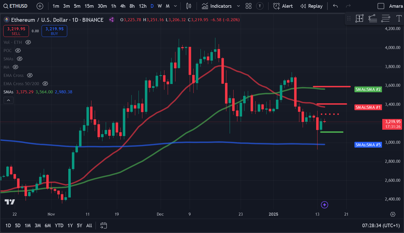Set the date range to YTD
The height and width of the screenshot is (233, 404).
coord(59,226)
